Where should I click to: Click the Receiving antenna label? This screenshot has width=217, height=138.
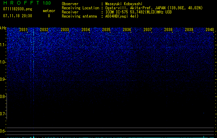click(79, 16)
